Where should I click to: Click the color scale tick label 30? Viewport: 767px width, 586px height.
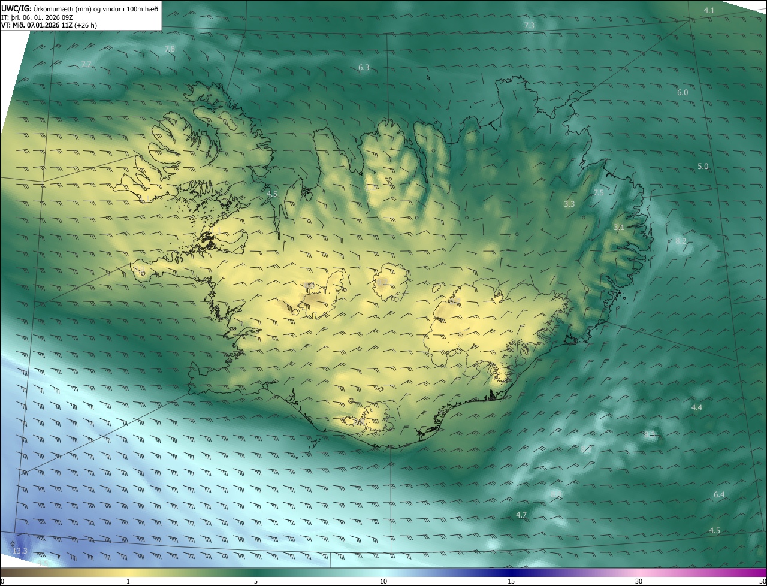point(639,581)
